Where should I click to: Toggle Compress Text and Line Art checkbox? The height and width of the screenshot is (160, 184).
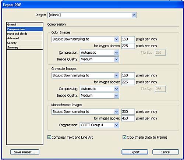click(49, 137)
